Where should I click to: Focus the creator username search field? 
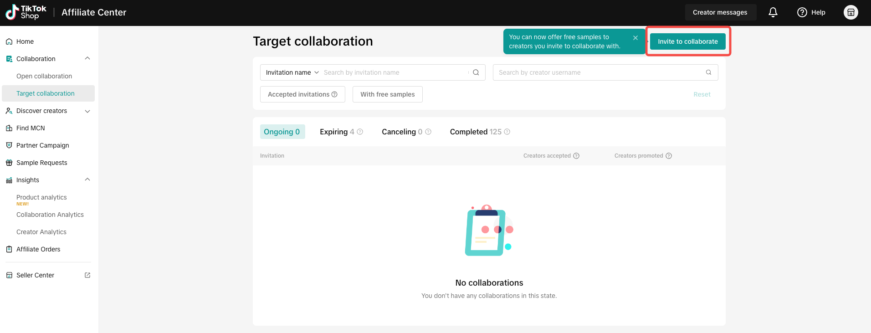(605, 72)
